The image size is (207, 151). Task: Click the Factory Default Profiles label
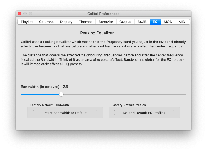[129, 105]
